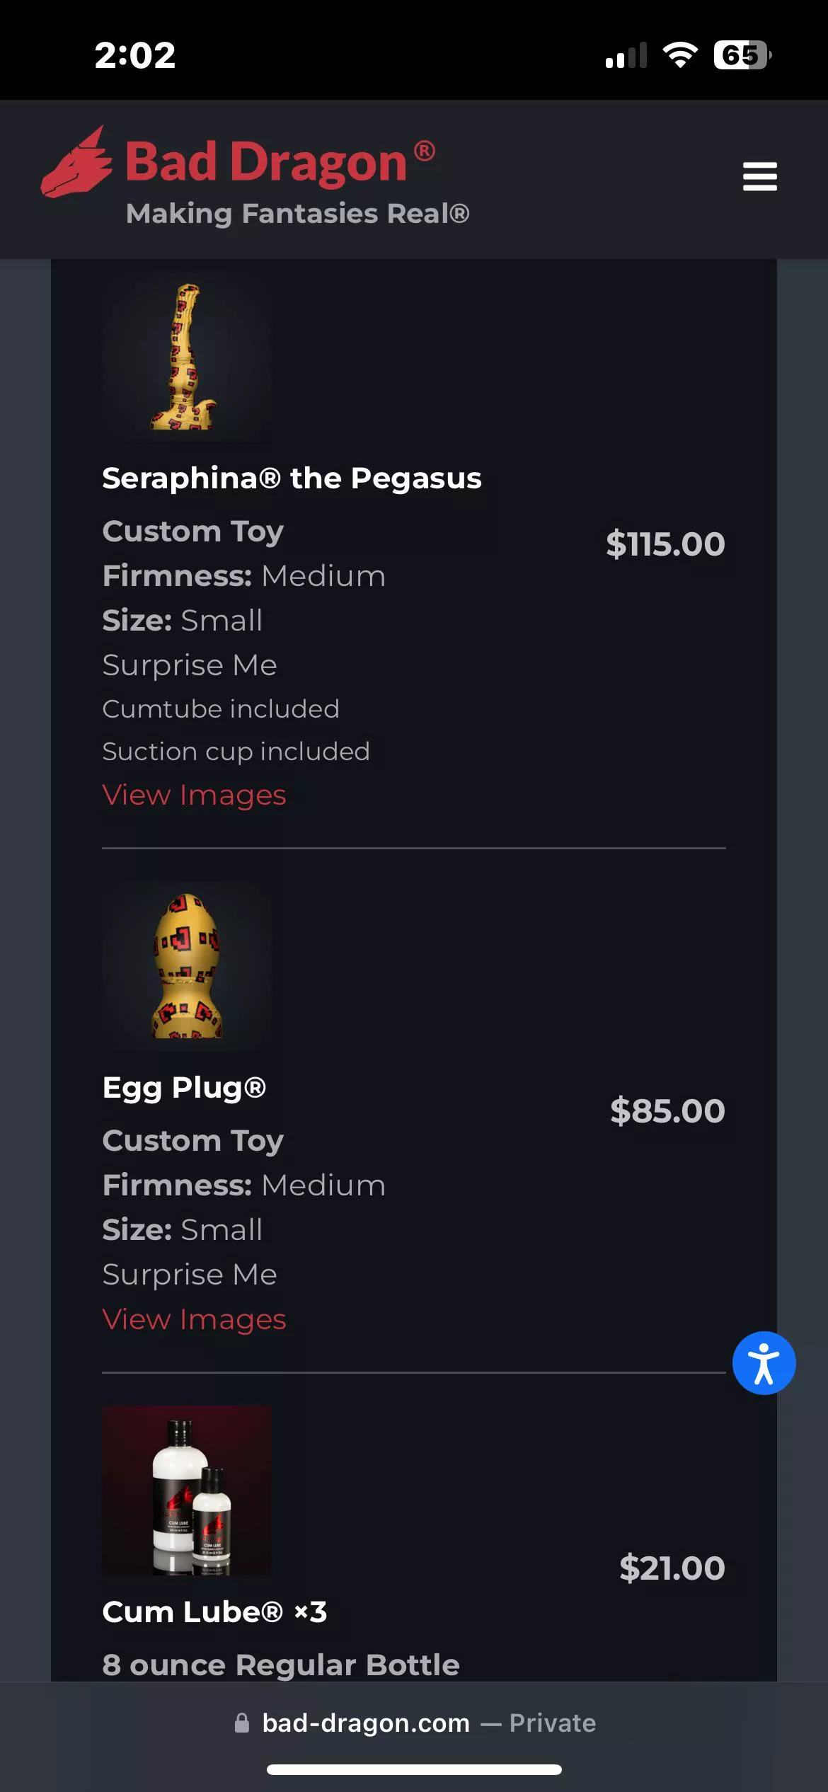Tap the home indicator bar

click(414, 1769)
